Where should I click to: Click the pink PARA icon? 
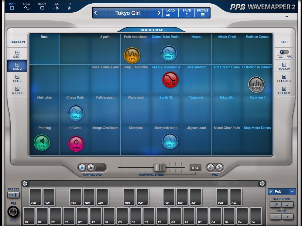[76, 144]
